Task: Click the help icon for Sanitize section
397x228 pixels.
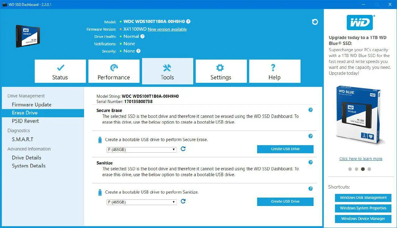Action: 310,162
